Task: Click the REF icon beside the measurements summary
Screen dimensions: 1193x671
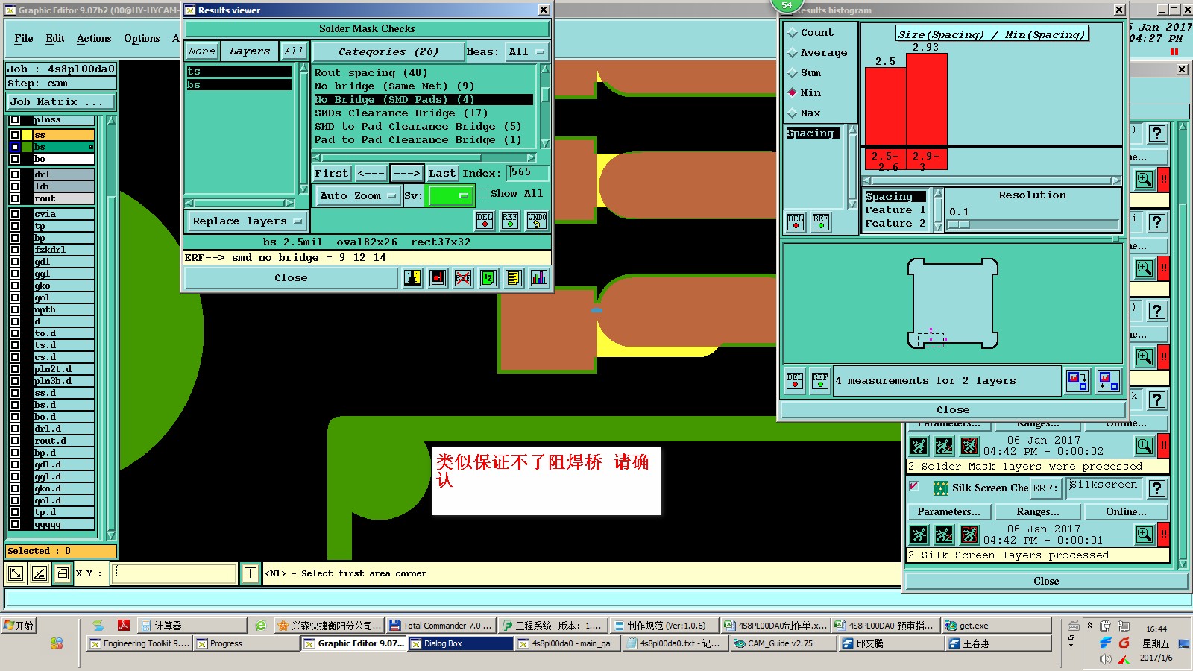Action: tap(820, 381)
